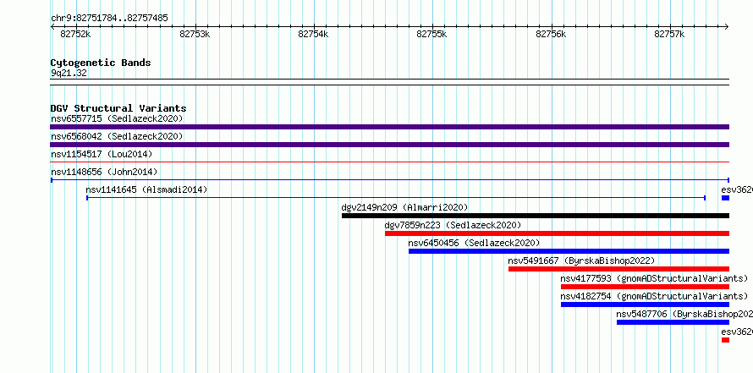This screenshot has width=753, height=373.
Task: Click the left arrowhead of the ruler
Action: (x=52, y=26)
